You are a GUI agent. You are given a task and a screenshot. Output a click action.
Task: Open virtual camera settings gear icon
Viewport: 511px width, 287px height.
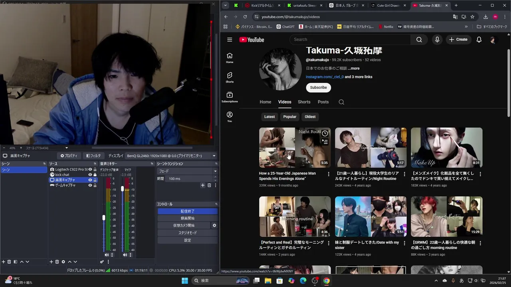[x=214, y=225]
